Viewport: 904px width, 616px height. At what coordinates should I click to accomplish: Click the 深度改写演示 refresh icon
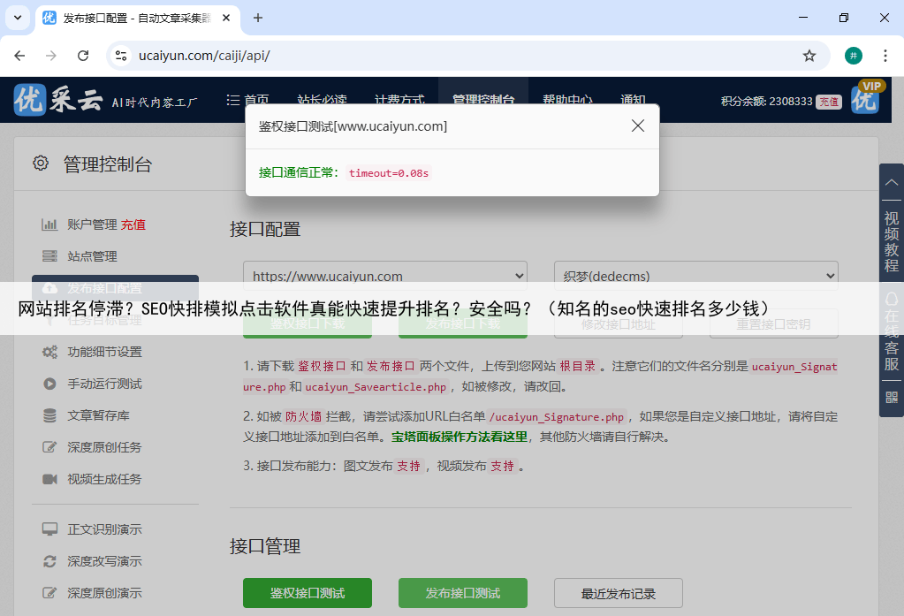[49, 561]
